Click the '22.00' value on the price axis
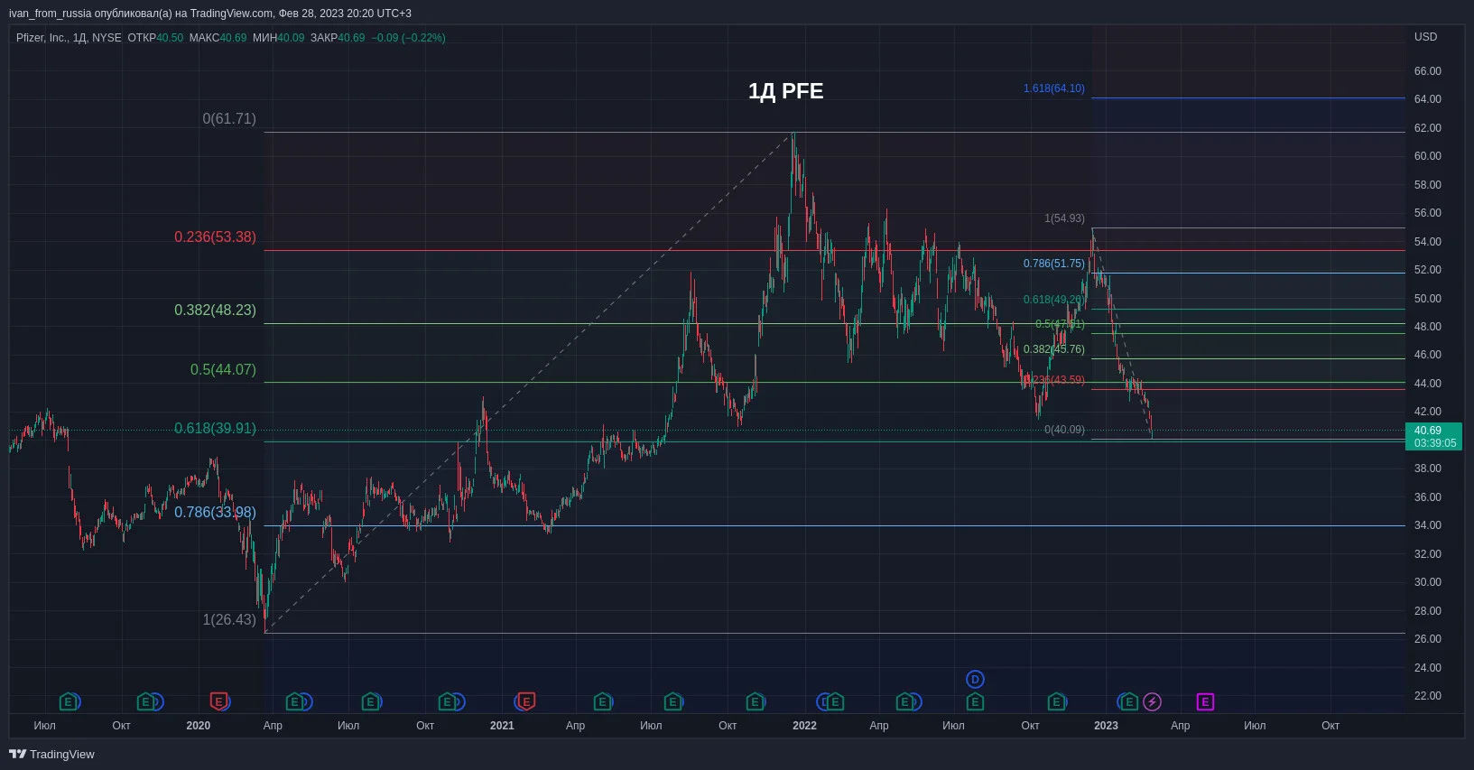The width and height of the screenshot is (1474, 770). pos(1428,696)
